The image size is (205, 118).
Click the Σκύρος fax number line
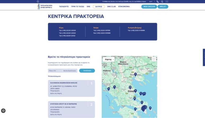point(102,33)
